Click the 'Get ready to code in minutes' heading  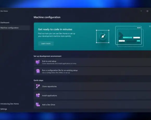pos(55,29)
